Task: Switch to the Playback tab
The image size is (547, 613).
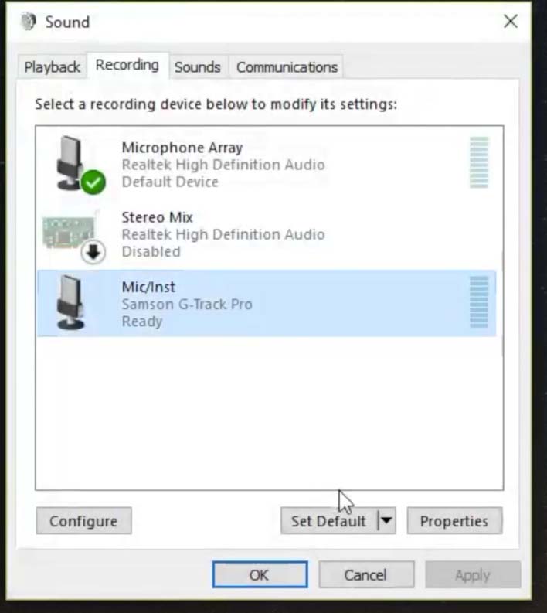Action: 53,67
